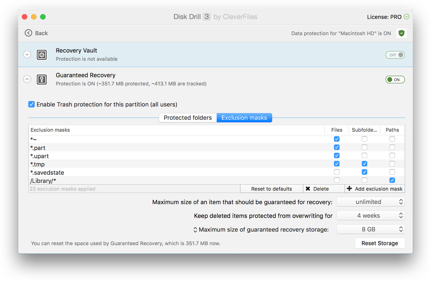Click '23 exclusion masks applied' status text
The image size is (431, 281).
(x=62, y=189)
